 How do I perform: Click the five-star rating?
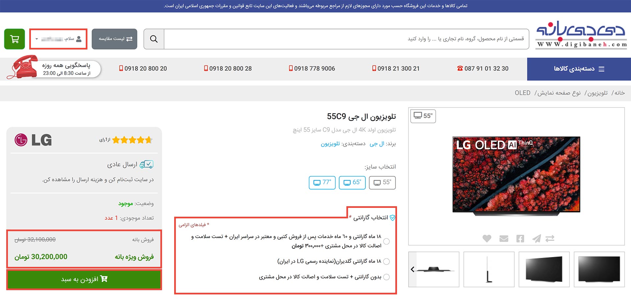[x=132, y=140]
